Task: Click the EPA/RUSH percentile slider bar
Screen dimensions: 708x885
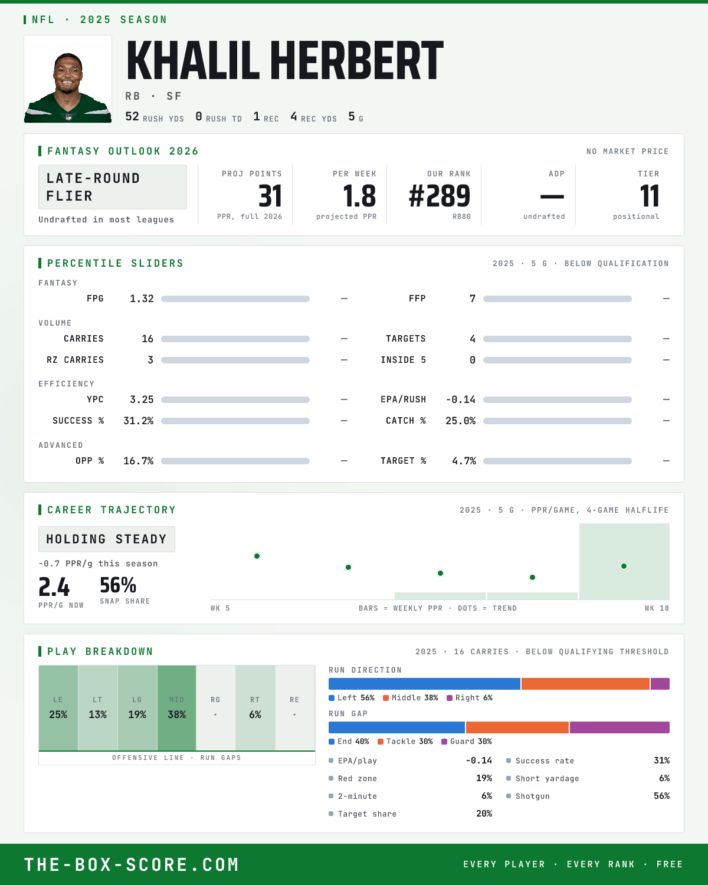Action: pos(558,399)
